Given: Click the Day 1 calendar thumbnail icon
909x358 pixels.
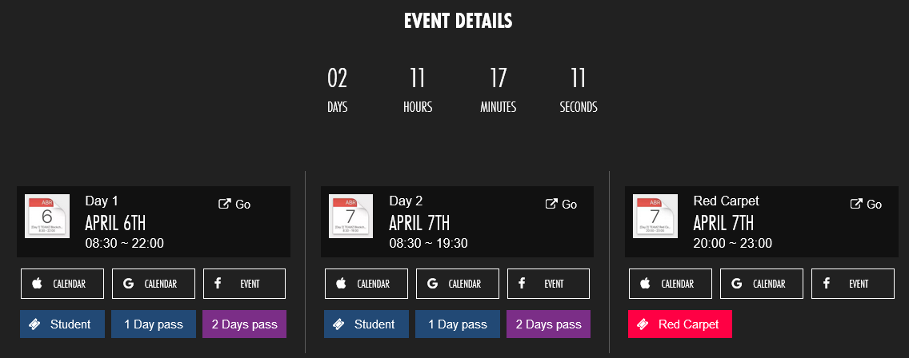Looking at the screenshot, I should [47, 216].
